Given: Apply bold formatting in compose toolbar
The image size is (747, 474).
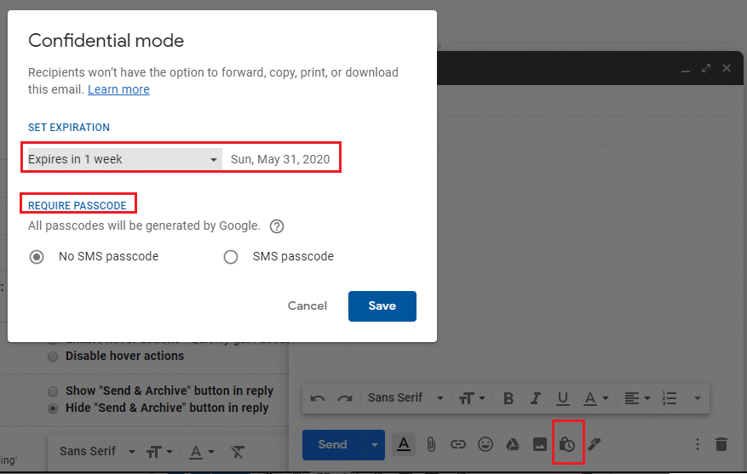Looking at the screenshot, I should pyautogui.click(x=509, y=398).
